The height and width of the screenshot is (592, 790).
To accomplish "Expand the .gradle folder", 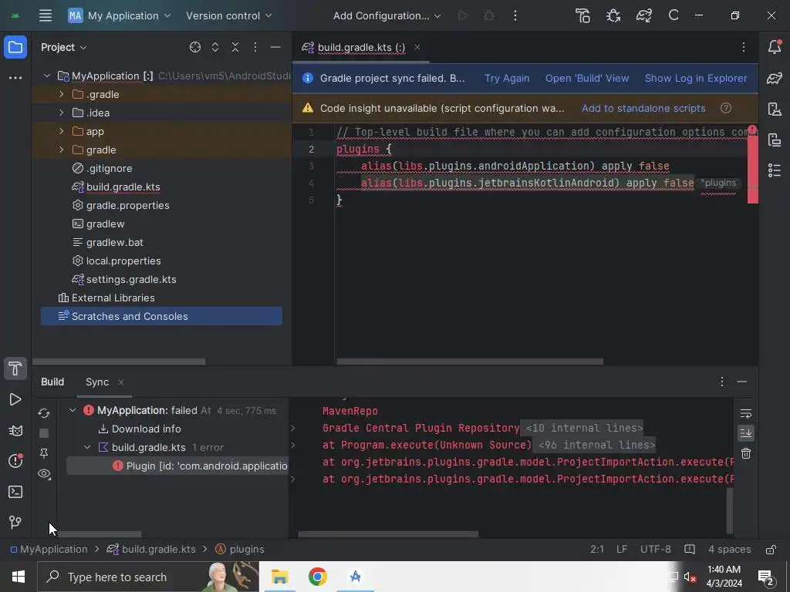I will (62, 94).
